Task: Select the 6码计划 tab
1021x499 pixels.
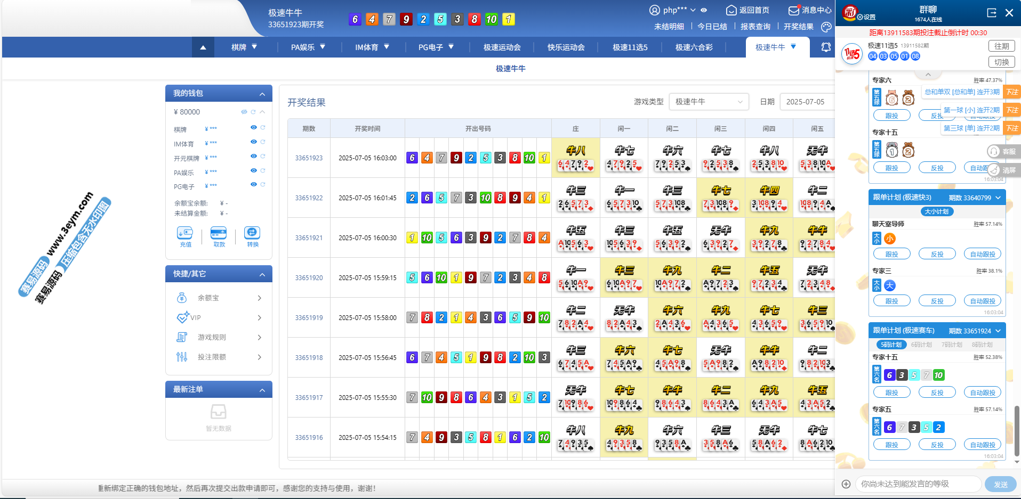Action: pos(921,345)
